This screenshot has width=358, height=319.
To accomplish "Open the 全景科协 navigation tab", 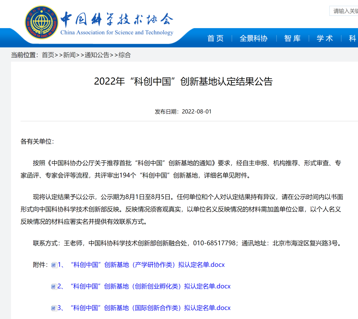I will tap(254, 38).
